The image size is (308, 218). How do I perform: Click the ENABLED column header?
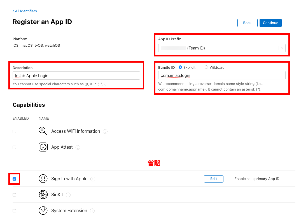[21, 119]
